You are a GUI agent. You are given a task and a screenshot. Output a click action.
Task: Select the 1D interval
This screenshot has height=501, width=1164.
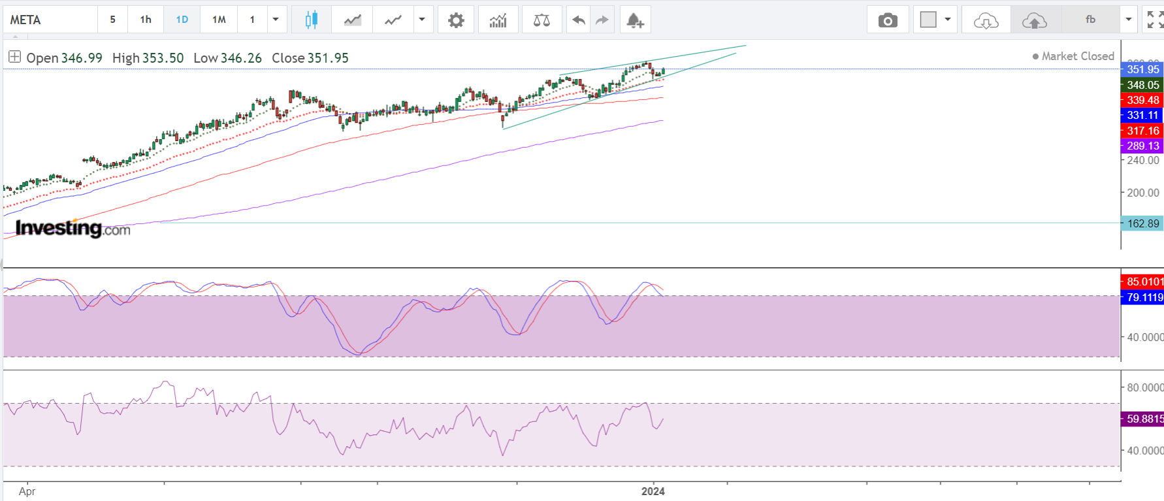click(x=182, y=20)
